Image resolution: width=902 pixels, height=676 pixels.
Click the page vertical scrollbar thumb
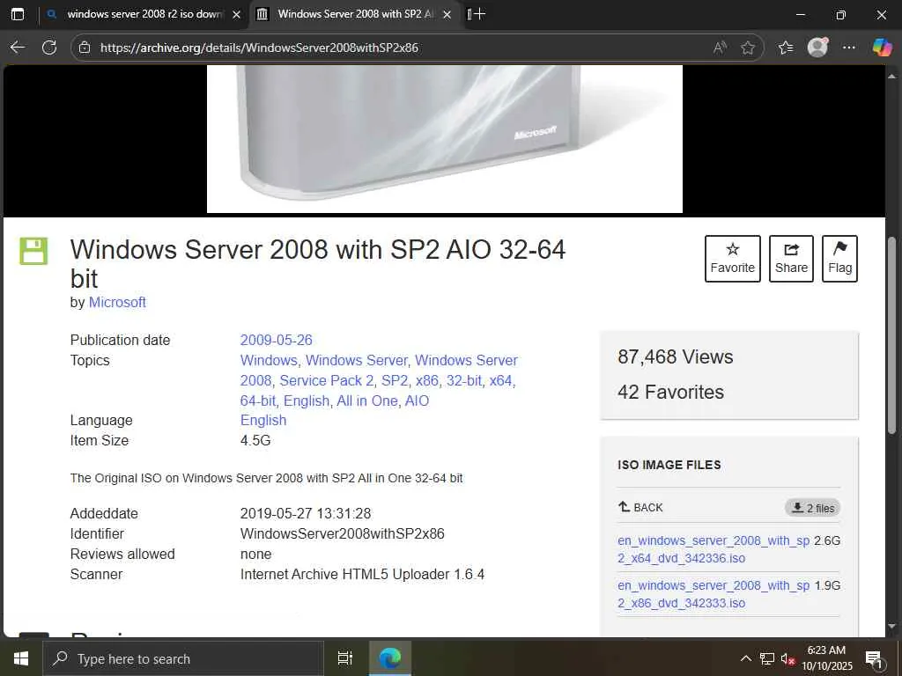(891, 335)
